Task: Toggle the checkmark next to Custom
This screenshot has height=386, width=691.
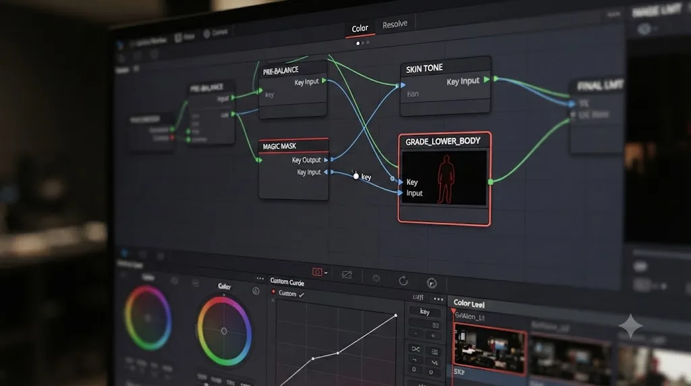Action: tap(302, 295)
